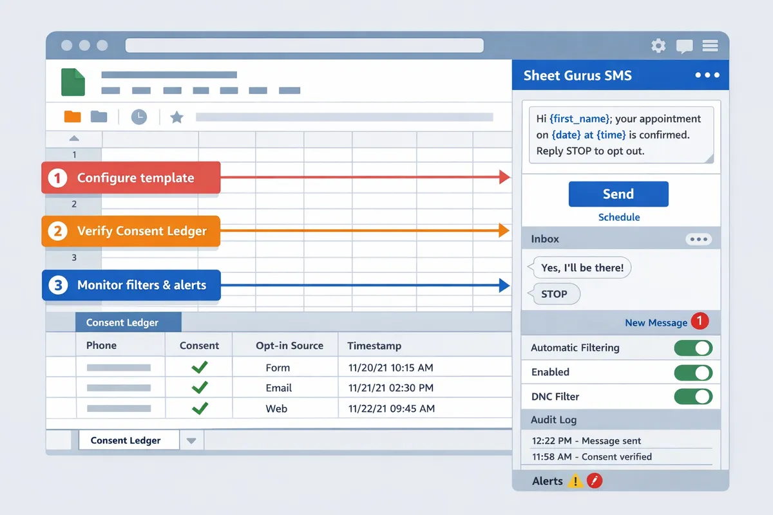Open dropdown arrow next to Consent Ledger tab

click(191, 441)
